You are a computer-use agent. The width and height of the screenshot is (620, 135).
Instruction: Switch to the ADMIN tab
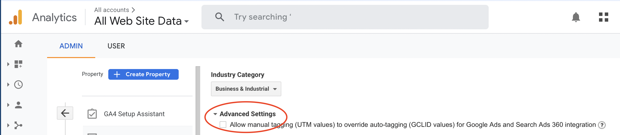point(71,46)
